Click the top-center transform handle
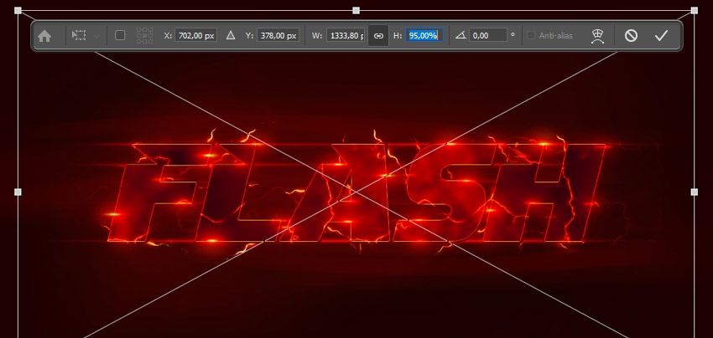This screenshot has width=713, height=338. [356, 10]
